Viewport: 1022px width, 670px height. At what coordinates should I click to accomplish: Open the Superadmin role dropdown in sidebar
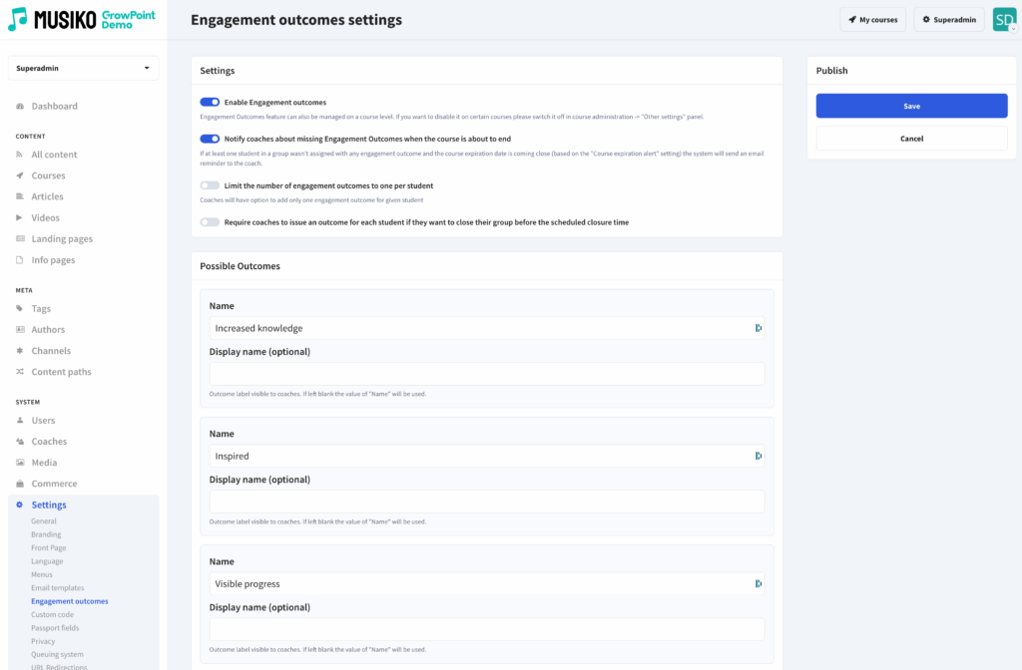coord(83,68)
